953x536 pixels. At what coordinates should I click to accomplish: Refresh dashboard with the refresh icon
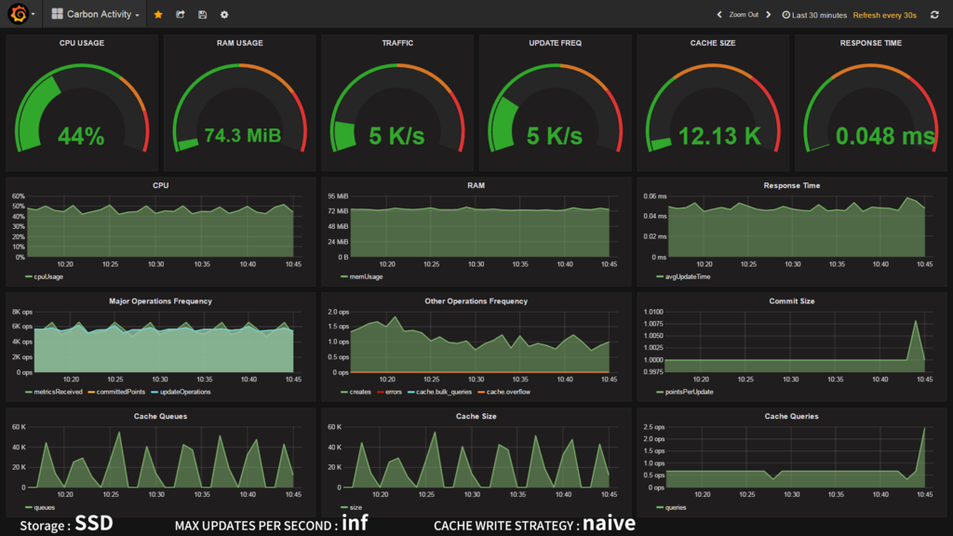[934, 15]
